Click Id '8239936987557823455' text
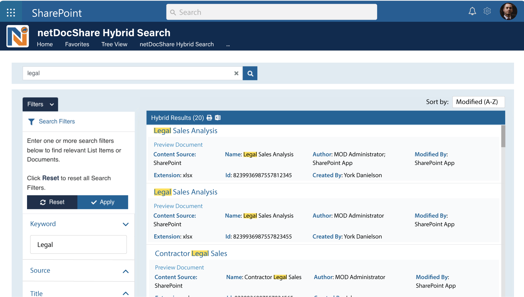Image resolution: width=524 pixels, height=297 pixels. tap(258, 237)
